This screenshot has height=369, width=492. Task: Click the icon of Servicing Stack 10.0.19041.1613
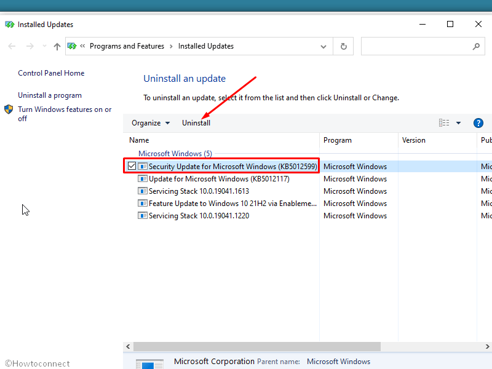[x=143, y=191]
